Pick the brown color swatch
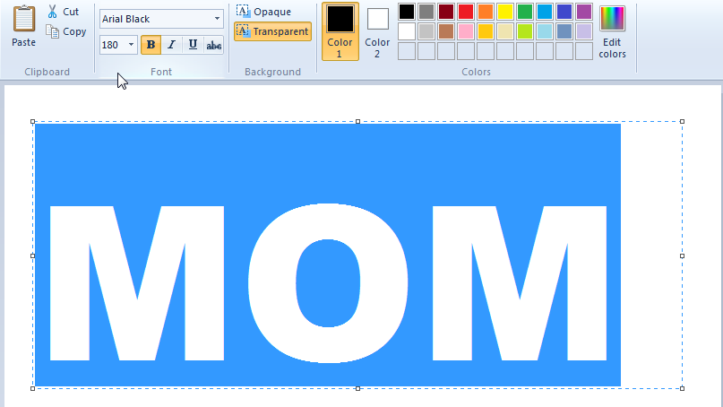The height and width of the screenshot is (407, 723). pyautogui.click(x=446, y=31)
